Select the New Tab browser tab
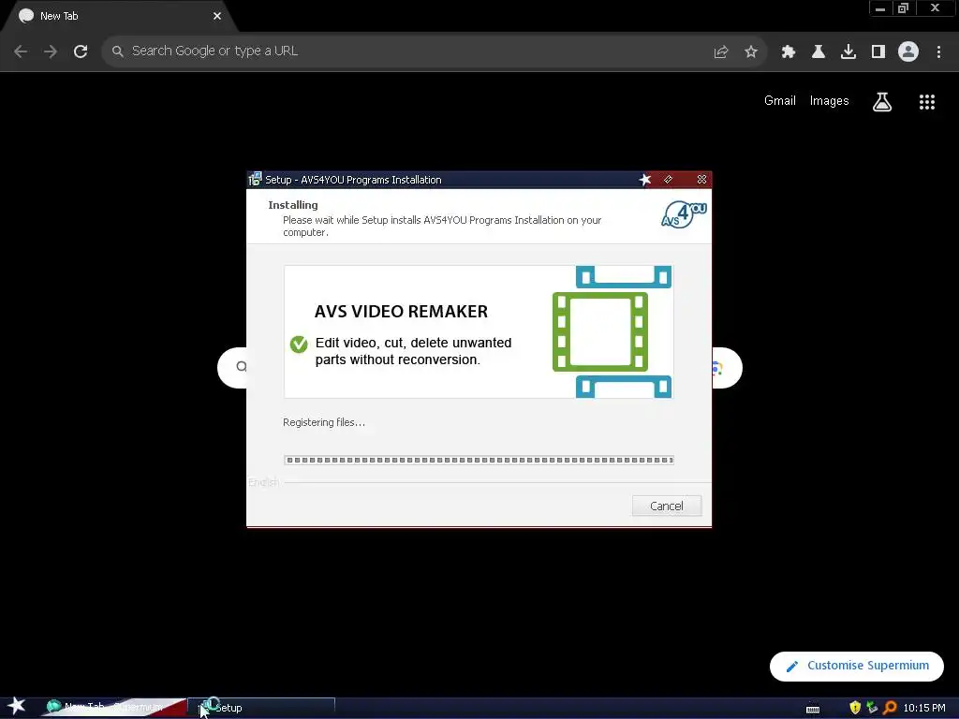This screenshot has width=959, height=719. (118, 16)
